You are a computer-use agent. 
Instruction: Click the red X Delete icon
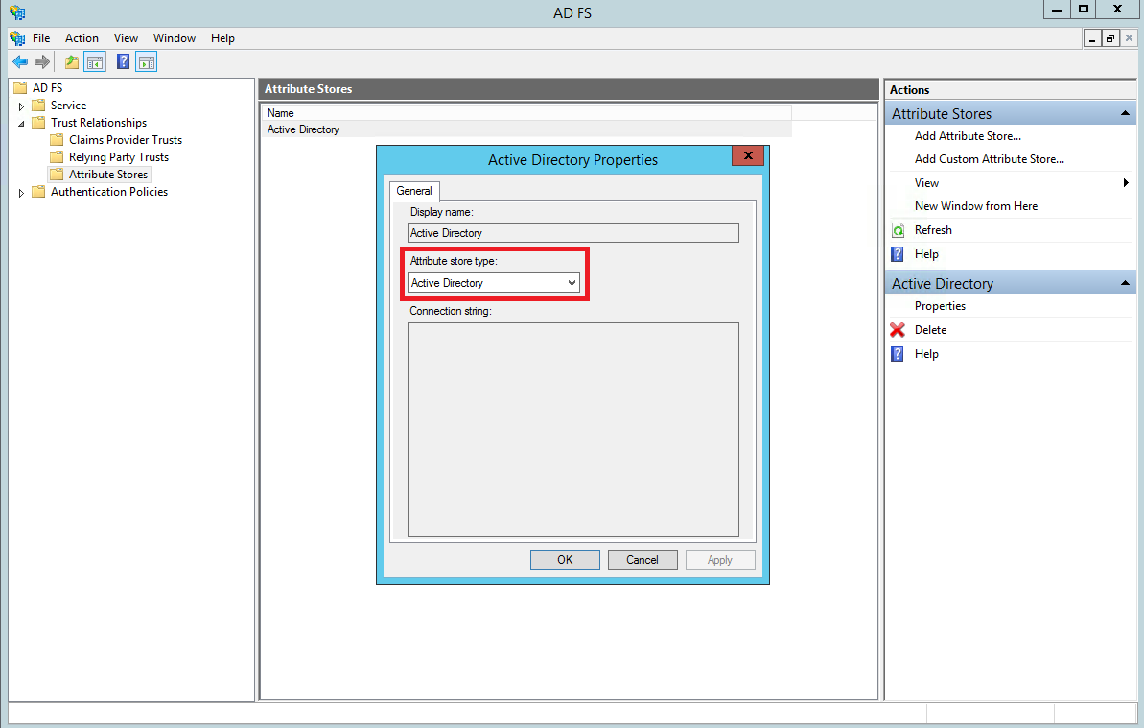[x=898, y=330]
